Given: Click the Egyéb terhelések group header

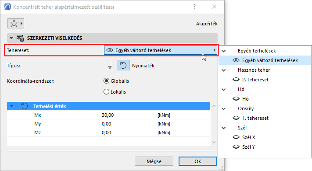Looking at the screenshot, I should [257, 51].
